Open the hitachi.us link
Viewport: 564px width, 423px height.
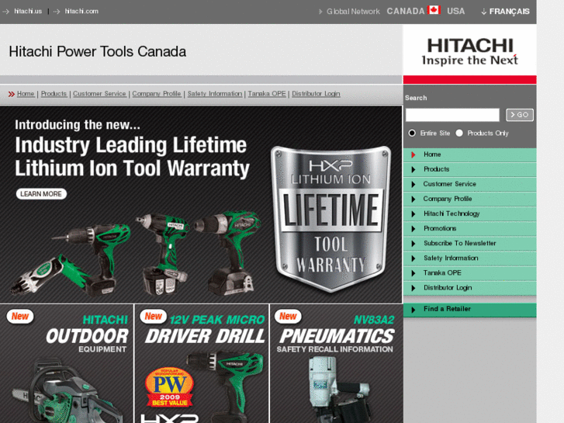click(28, 11)
